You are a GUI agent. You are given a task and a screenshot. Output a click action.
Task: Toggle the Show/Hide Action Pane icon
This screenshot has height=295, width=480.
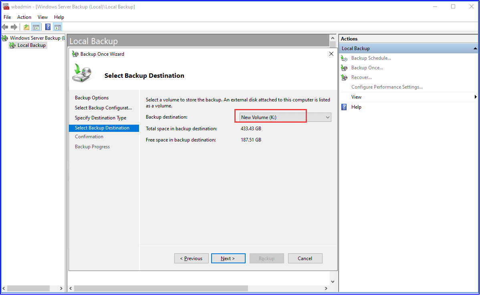pos(58,27)
